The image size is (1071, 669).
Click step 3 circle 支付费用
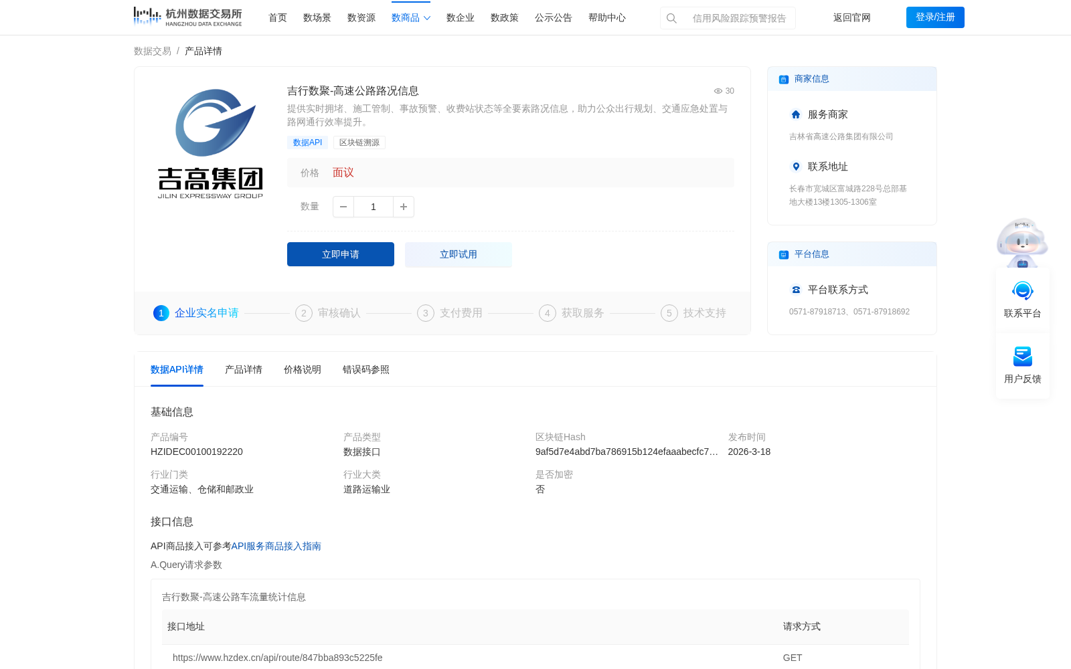(x=426, y=313)
